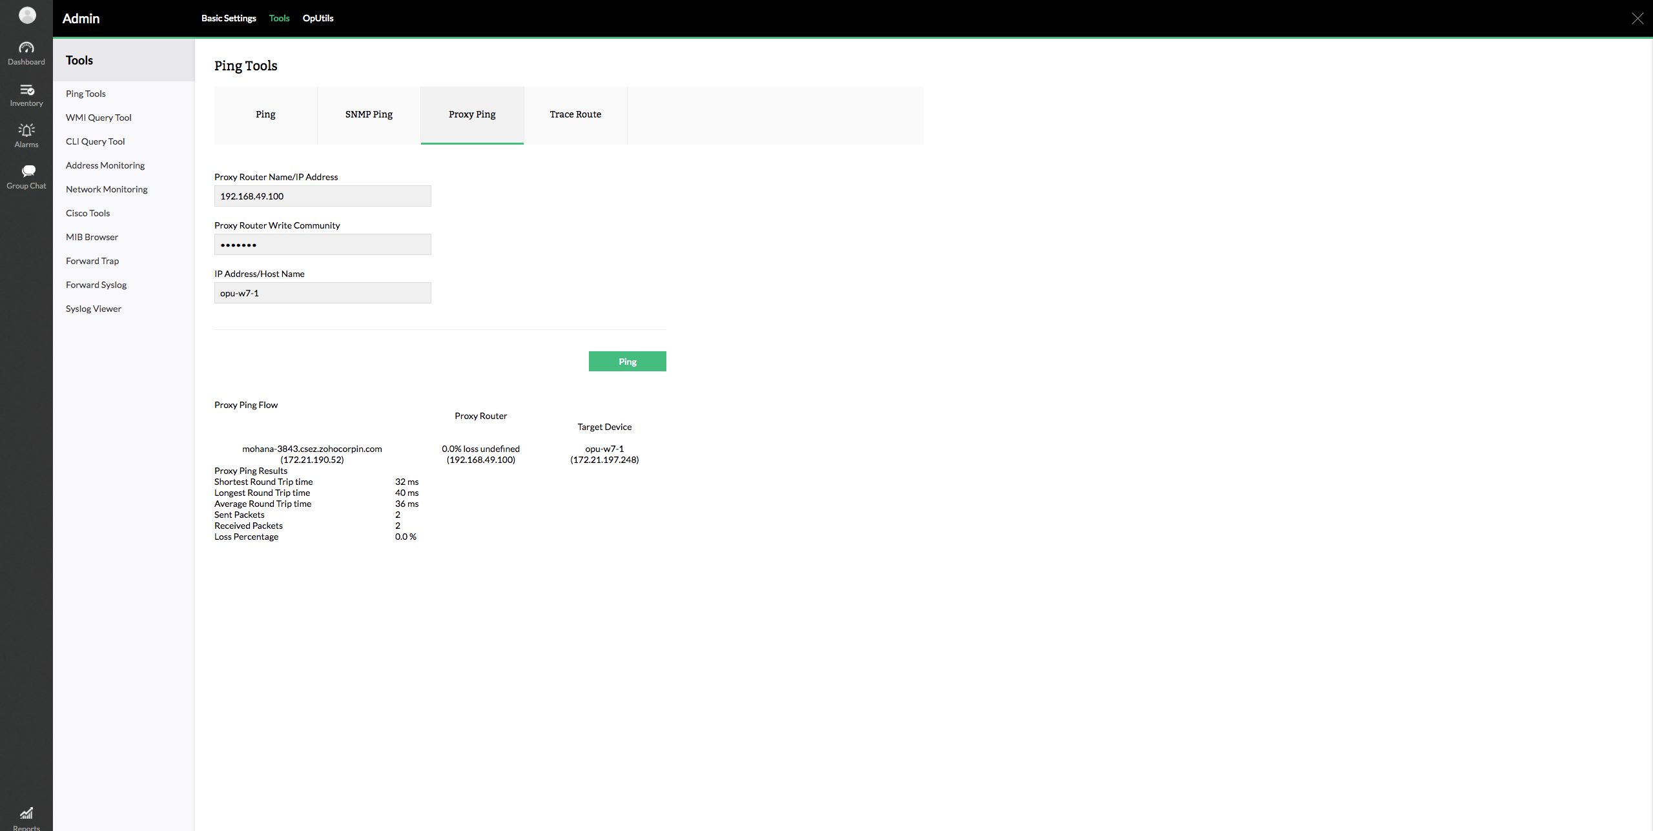The width and height of the screenshot is (1653, 831).
Task: Open the OpUtils top menu
Action: tap(318, 18)
